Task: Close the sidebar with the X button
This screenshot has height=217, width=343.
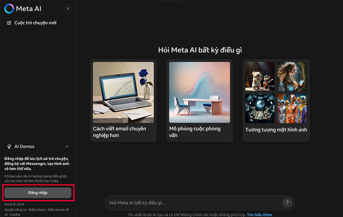Action: coord(68,9)
